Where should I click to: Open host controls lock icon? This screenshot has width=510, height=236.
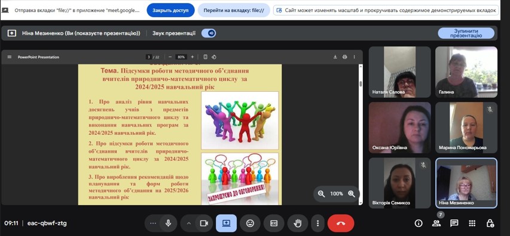click(x=490, y=223)
